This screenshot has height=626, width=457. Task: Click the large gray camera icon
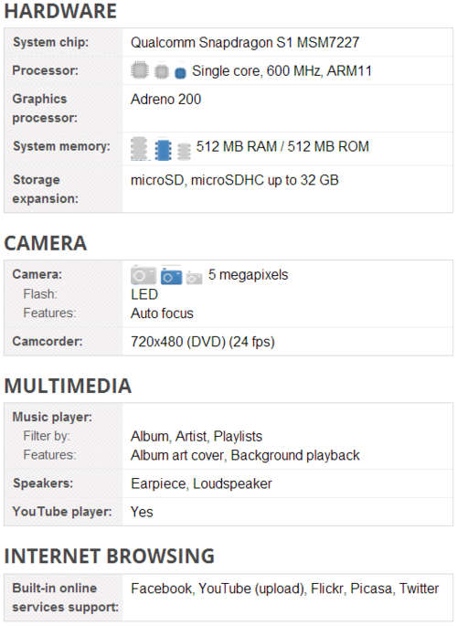tap(143, 275)
